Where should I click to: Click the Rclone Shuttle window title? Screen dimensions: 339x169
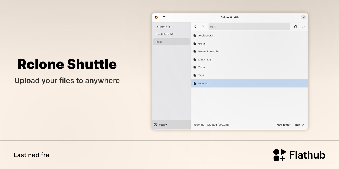(230, 17)
